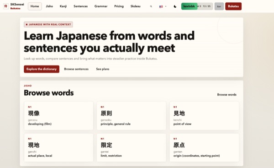Click Explore the dictionary button
The height and width of the screenshot is (168, 274).
(42, 69)
